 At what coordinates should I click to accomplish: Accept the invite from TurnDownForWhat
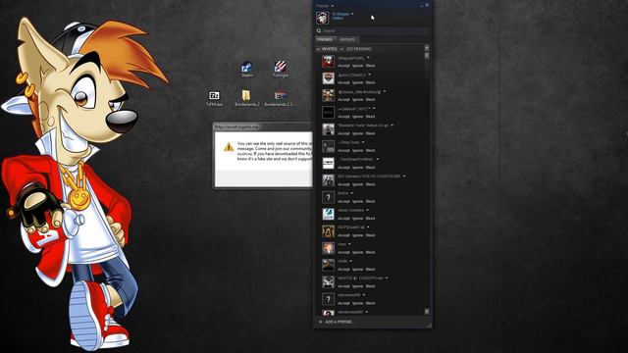click(x=343, y=168)
